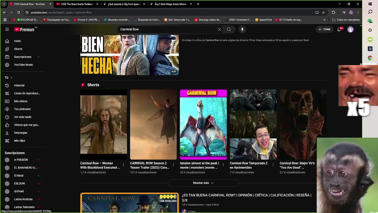This screenshot has width=378, height=213.
Task: Start voice search with microphone icon
Action: 242,29
